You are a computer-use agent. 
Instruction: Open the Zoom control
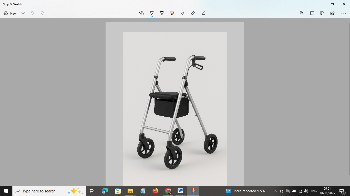(x=302, y=13)
